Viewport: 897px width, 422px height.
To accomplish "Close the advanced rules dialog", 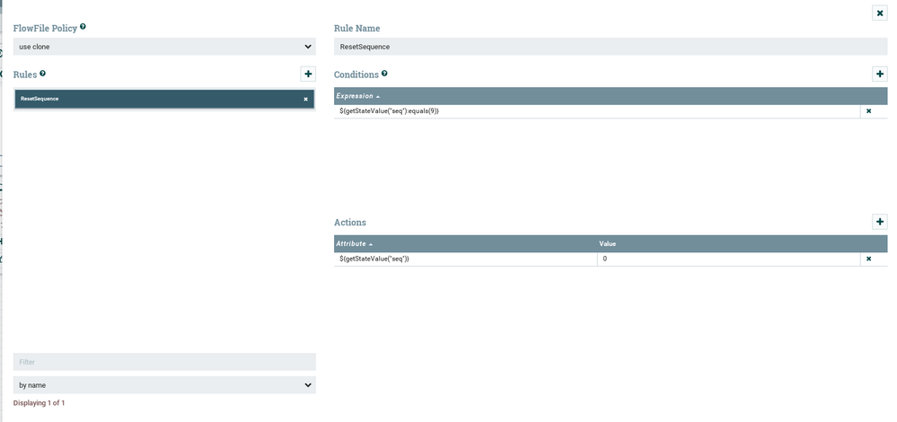I will (880, 13).
